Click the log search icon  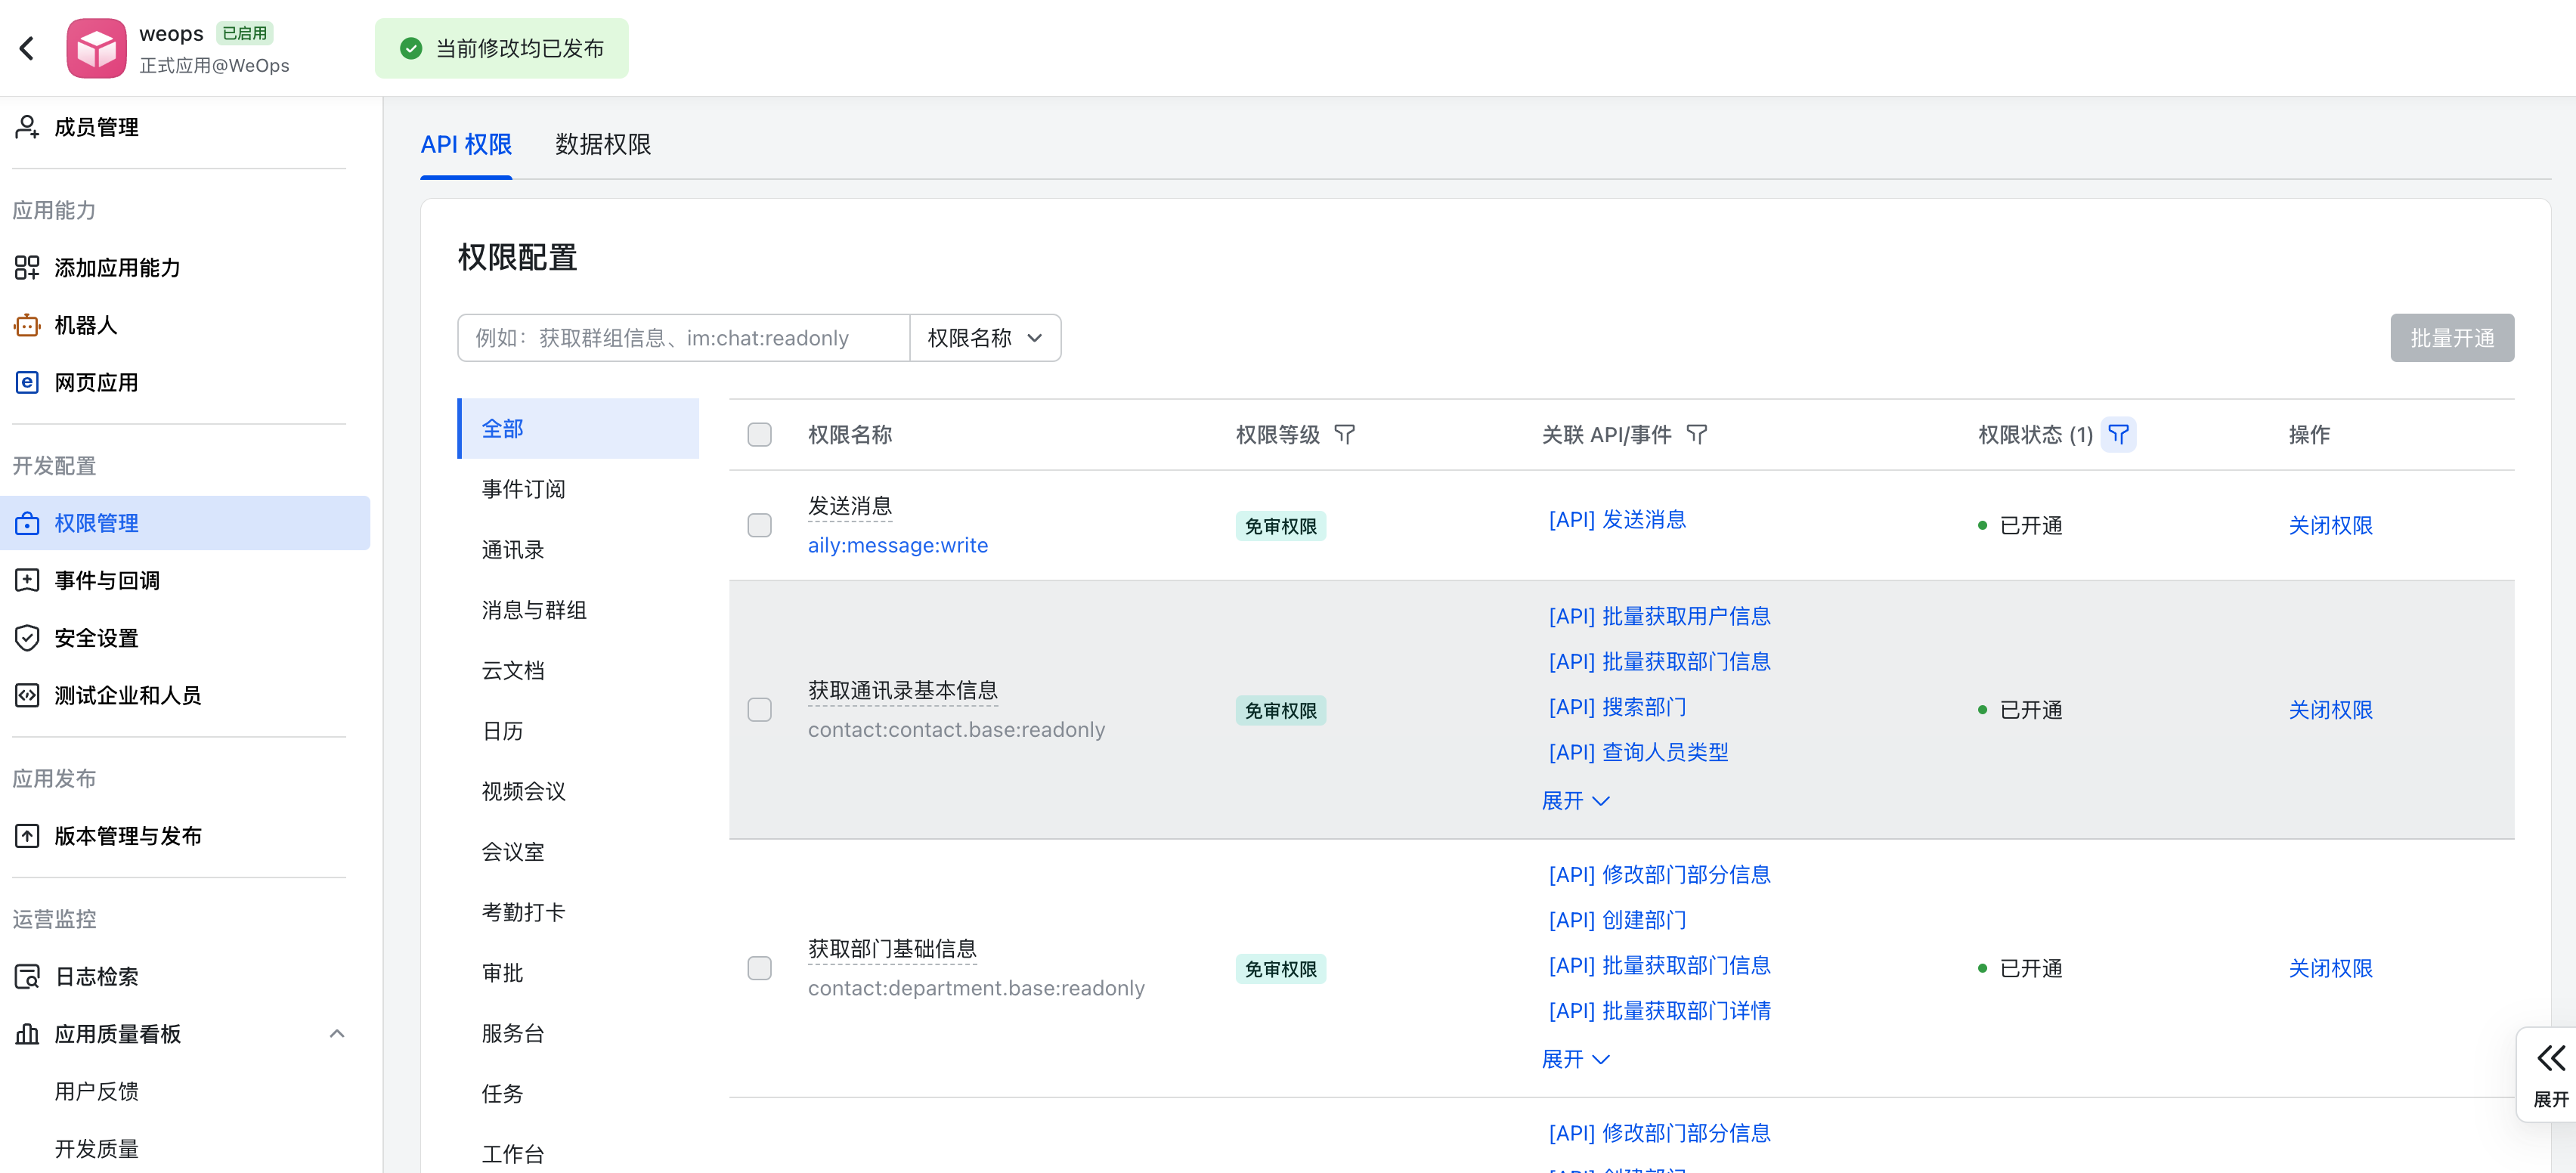click(x=27, y=976)
